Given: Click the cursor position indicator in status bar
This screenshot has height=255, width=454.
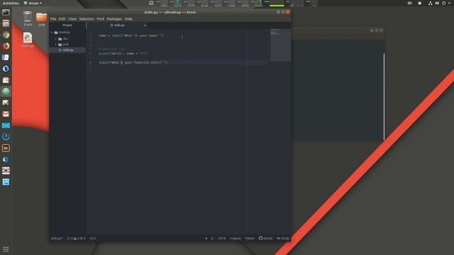Looking at the screenshot, I should (x=93, y=239).
